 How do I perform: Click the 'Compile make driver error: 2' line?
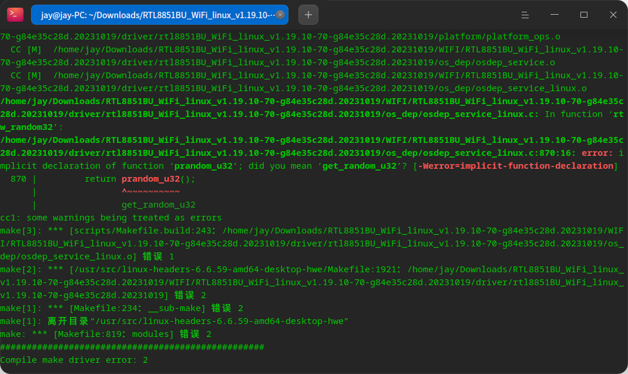[x=74, y=360]
